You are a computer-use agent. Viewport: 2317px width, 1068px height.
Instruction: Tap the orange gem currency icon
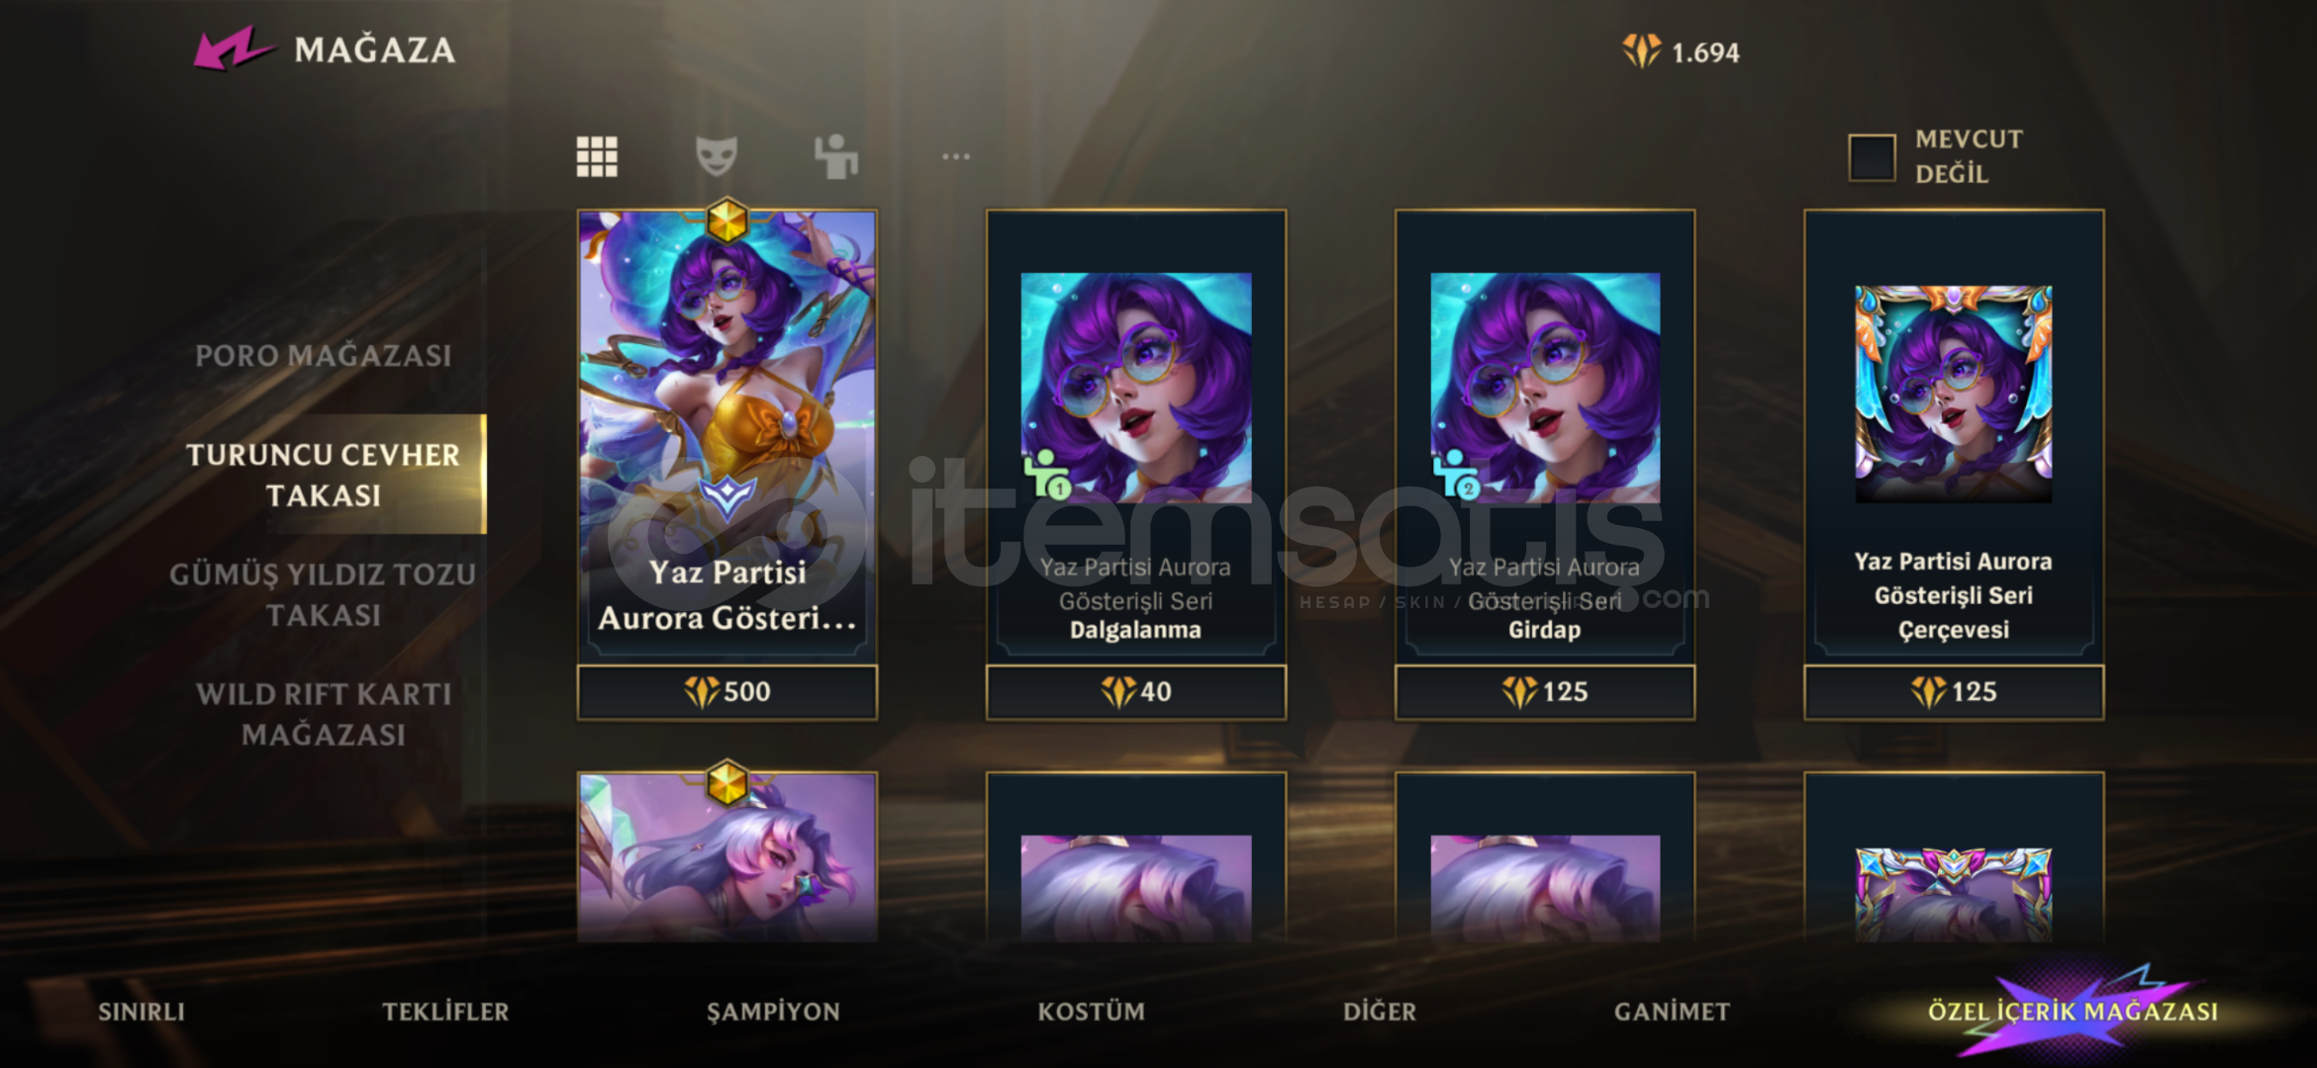pyautogui.click(x=1642, y=51)
